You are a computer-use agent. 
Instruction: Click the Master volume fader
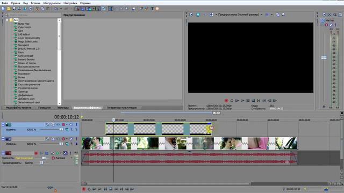click(x=324, y=57)
